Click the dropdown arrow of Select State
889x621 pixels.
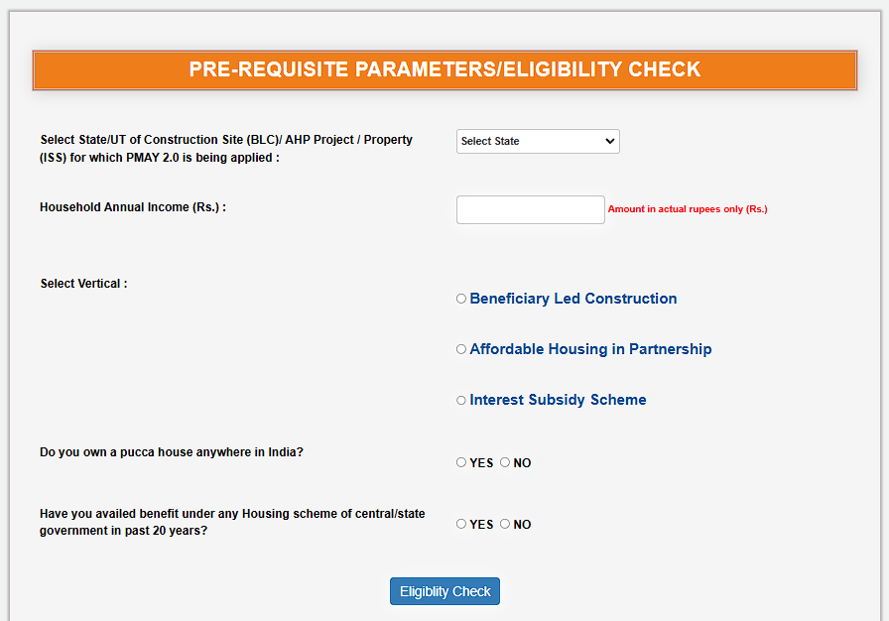(609, 141)
